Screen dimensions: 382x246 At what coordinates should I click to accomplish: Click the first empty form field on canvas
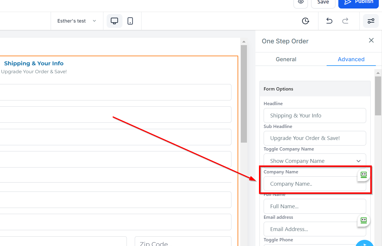(115, 92)
